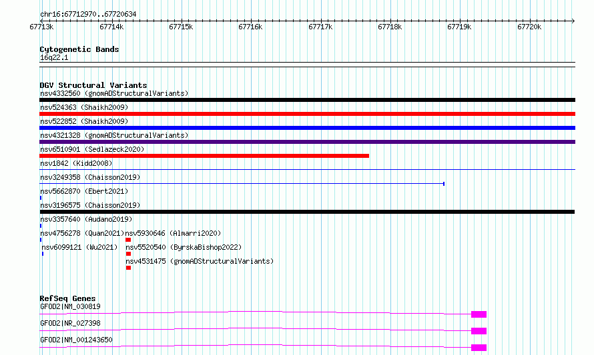Click the DGV Structural Variants track title
Viewport: 594px width, 355px height.
[93, 85]
